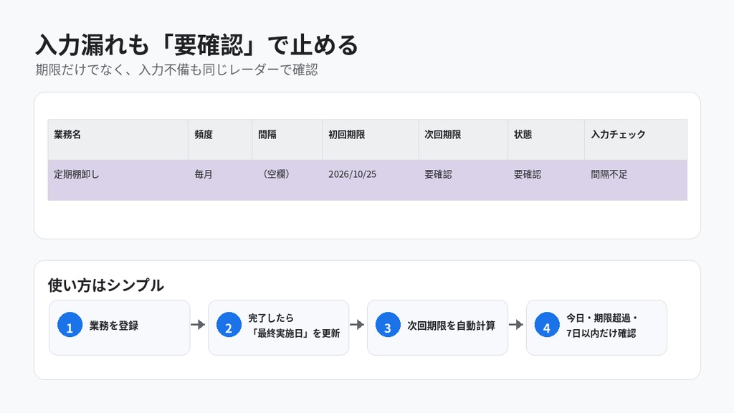Select the 間隔 column header
734x413 pixels.
pyautogui.click(x=287, y=140)
